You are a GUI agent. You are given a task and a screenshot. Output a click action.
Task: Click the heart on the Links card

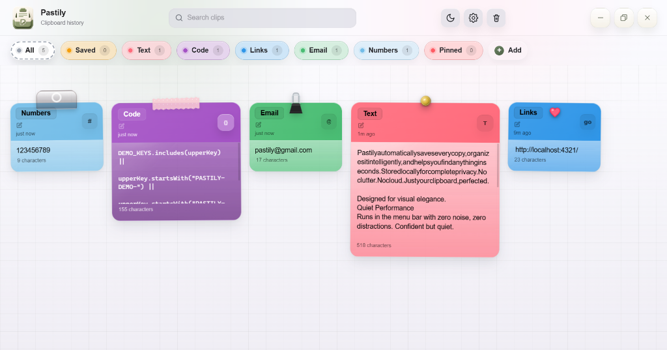pos(555,112)
